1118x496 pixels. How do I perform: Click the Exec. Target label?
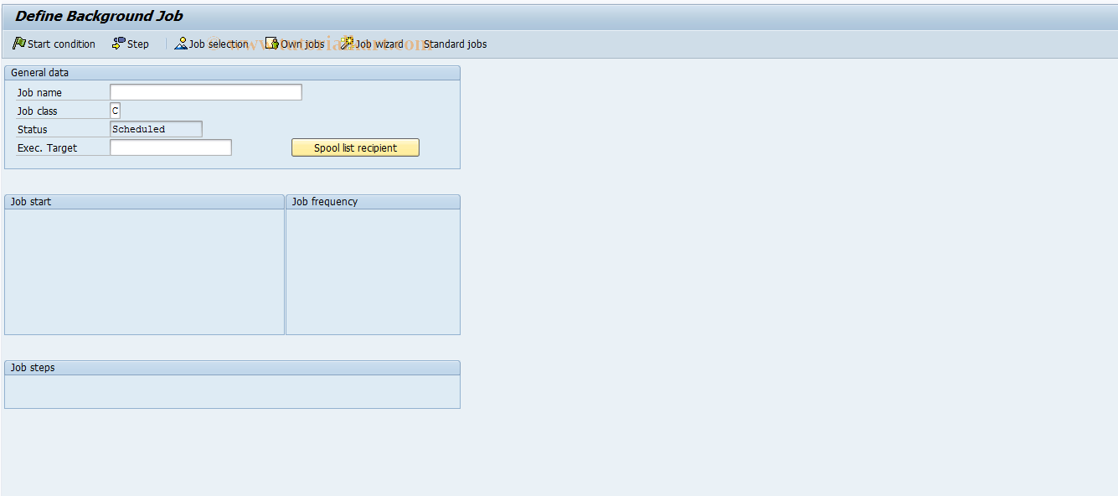pos(47,148)
